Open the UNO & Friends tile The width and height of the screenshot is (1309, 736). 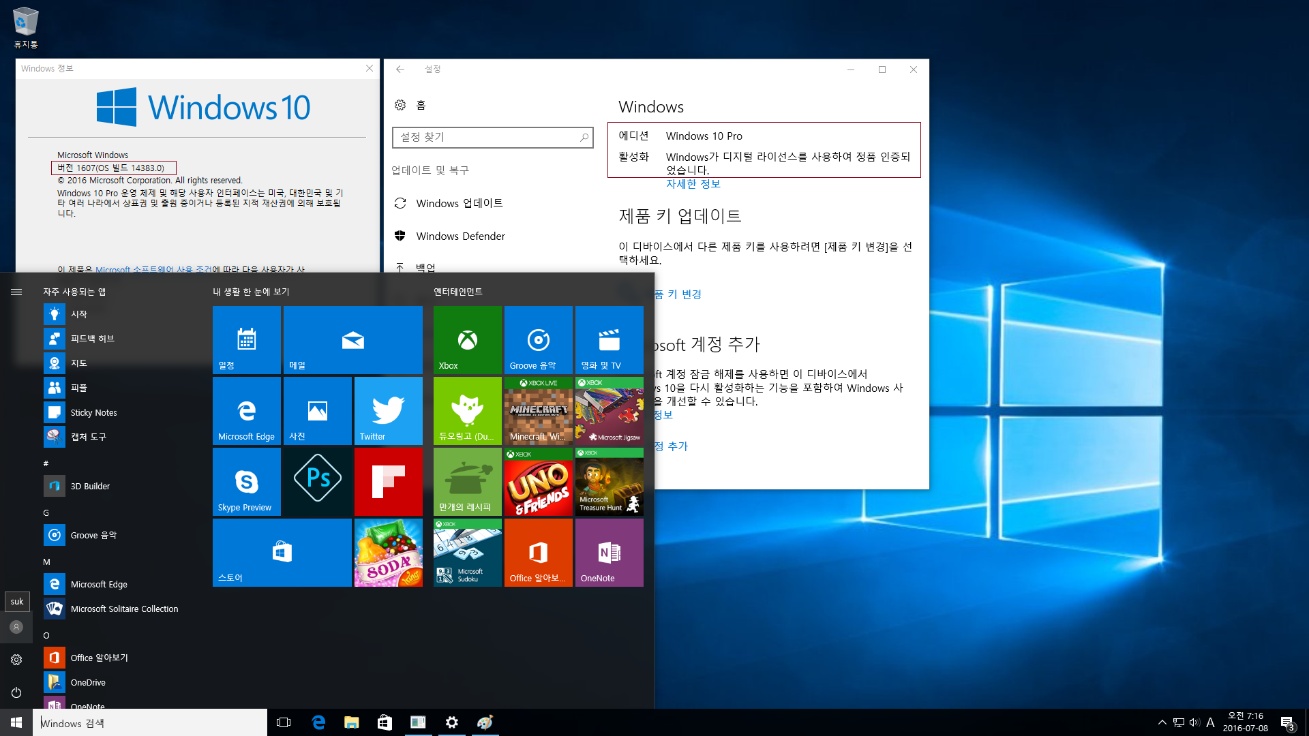[539, 481]
